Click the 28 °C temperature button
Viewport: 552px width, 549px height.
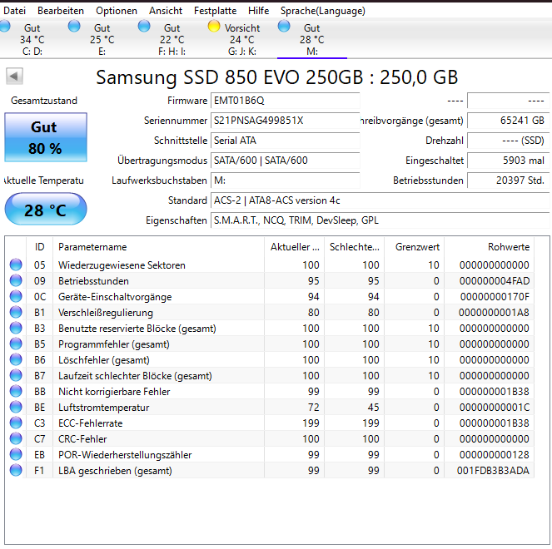coord(46,209)
